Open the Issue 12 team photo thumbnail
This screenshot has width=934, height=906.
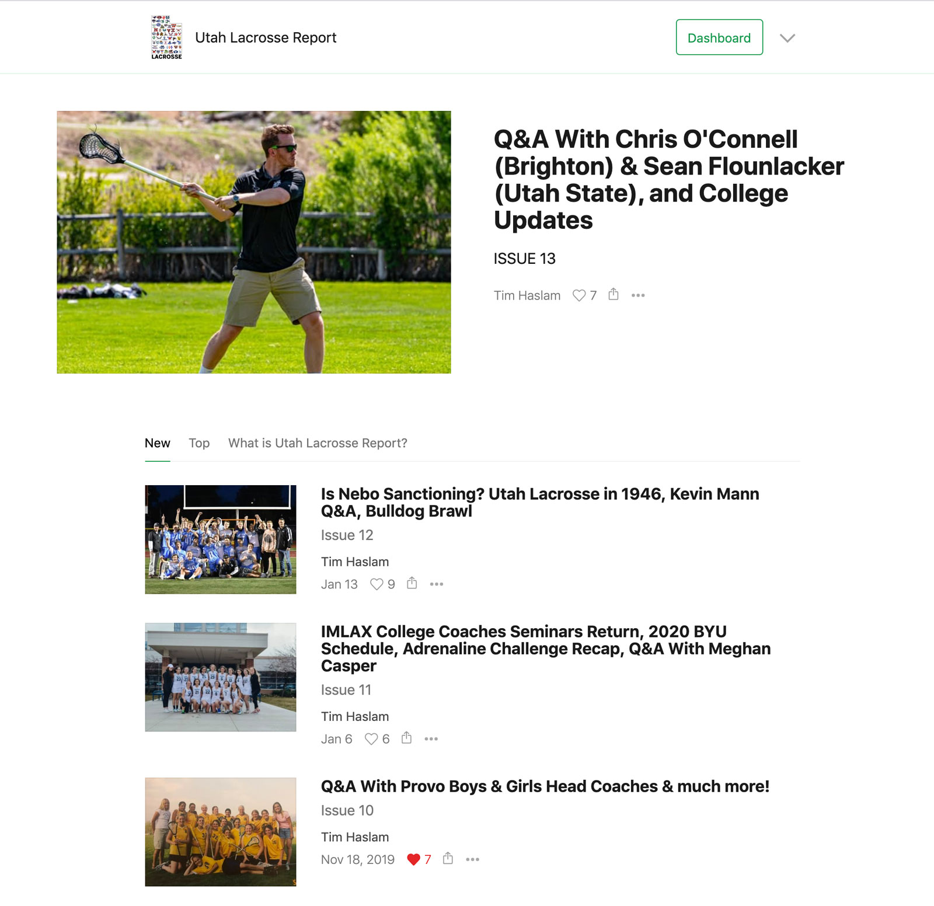pos(221,539)
